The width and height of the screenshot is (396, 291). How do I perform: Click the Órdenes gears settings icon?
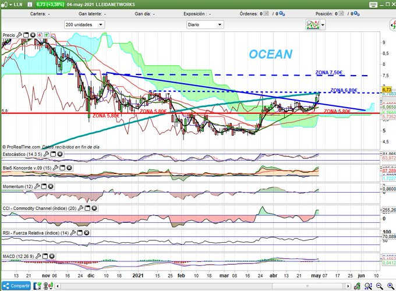tap(282, 14)
